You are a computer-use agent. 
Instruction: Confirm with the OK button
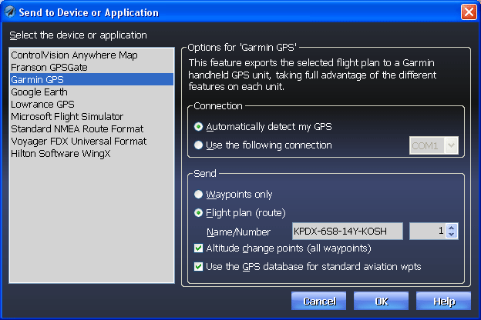[381, 301]
